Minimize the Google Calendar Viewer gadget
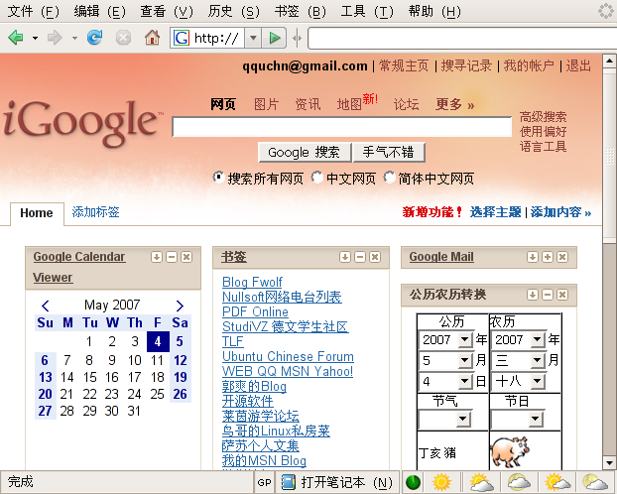The width and height of the screenshot is (617, 494). click(172, 257)
